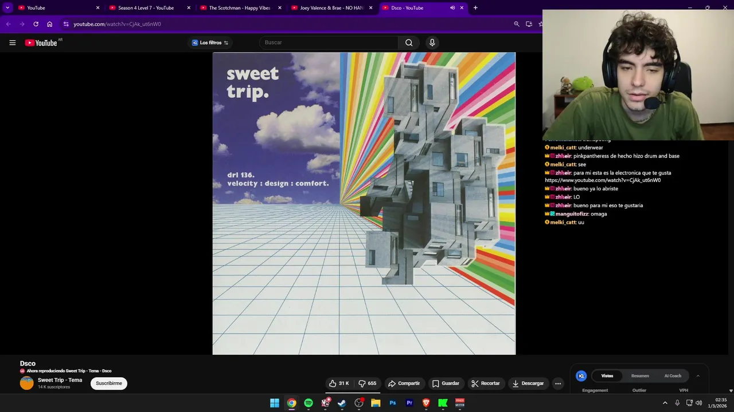734x412 pixels.
Task: Select the Resumen tab in vidIQ panel
Action: (x=640, y=376)
